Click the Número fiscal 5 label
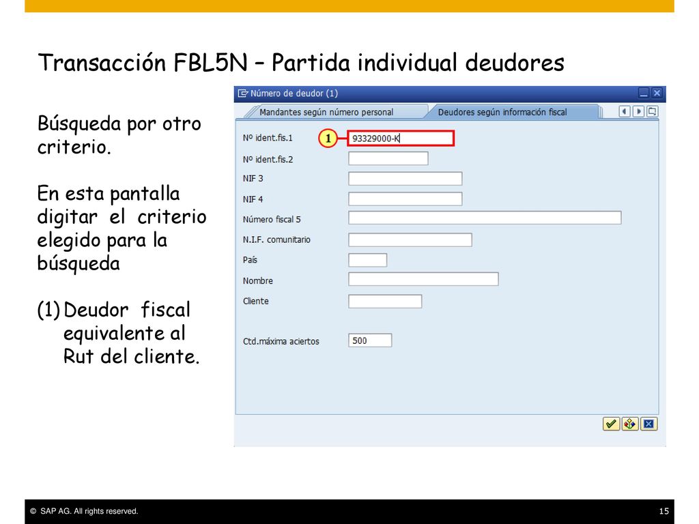The image size is (699, 524). (x=272, y=219)
